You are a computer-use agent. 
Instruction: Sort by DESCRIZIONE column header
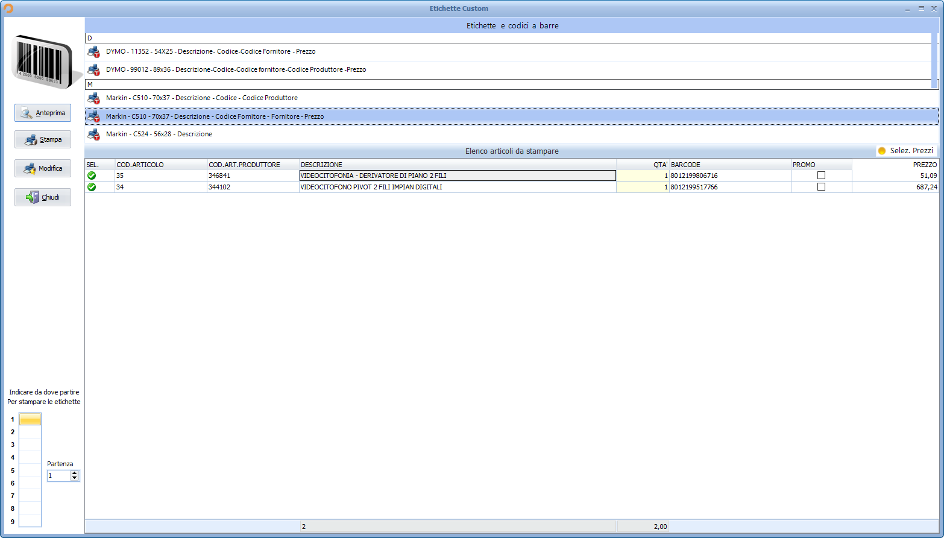tap(457, 165)
